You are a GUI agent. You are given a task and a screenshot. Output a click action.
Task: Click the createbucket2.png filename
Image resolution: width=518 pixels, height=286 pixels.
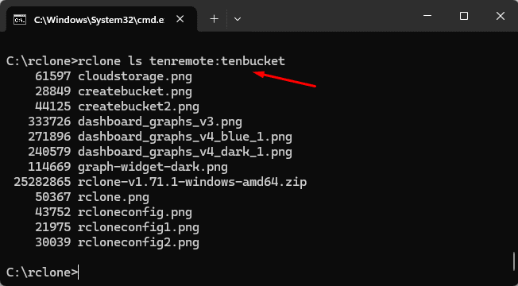[138, 106]
